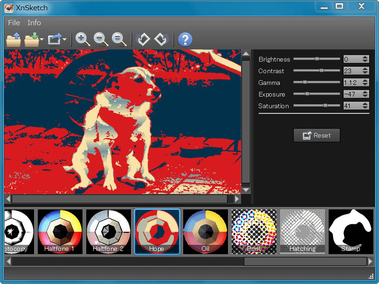Click the Saturation value field
The image size is (379, 284).
click(x=352, y=105)
